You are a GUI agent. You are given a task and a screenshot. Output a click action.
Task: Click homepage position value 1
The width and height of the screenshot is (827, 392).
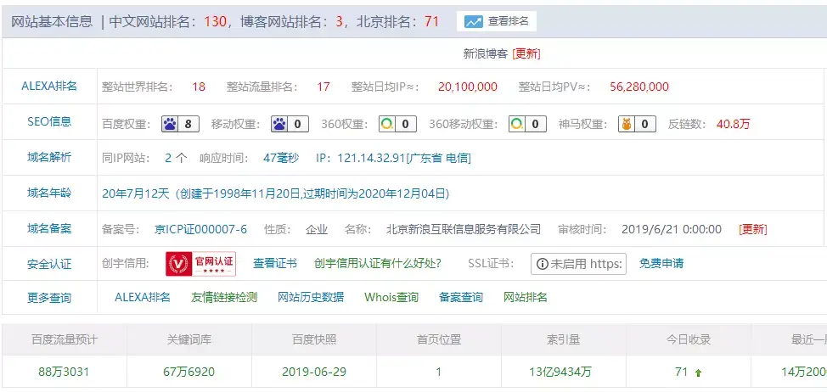pos(439,372)
